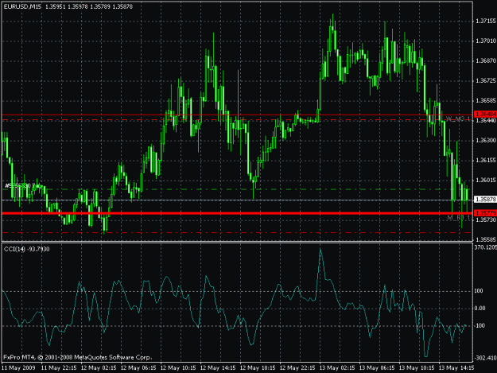Click the 1.36870 price axis label

coord(486,60)
